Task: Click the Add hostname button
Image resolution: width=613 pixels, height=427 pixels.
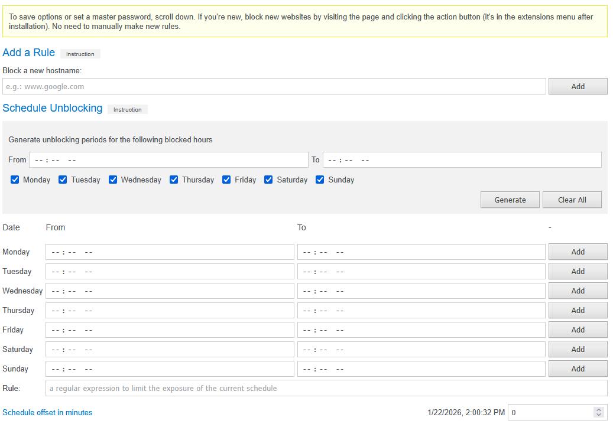Action: pos(578,86)
